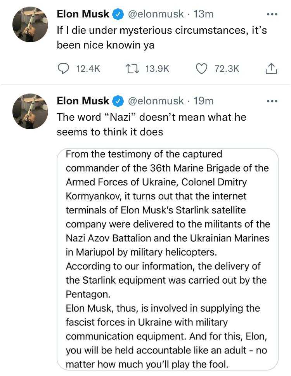This screenshot has height=376, width=291.
Task: Tap the verified badge on the 19m tweet
Action: (118, 101)
